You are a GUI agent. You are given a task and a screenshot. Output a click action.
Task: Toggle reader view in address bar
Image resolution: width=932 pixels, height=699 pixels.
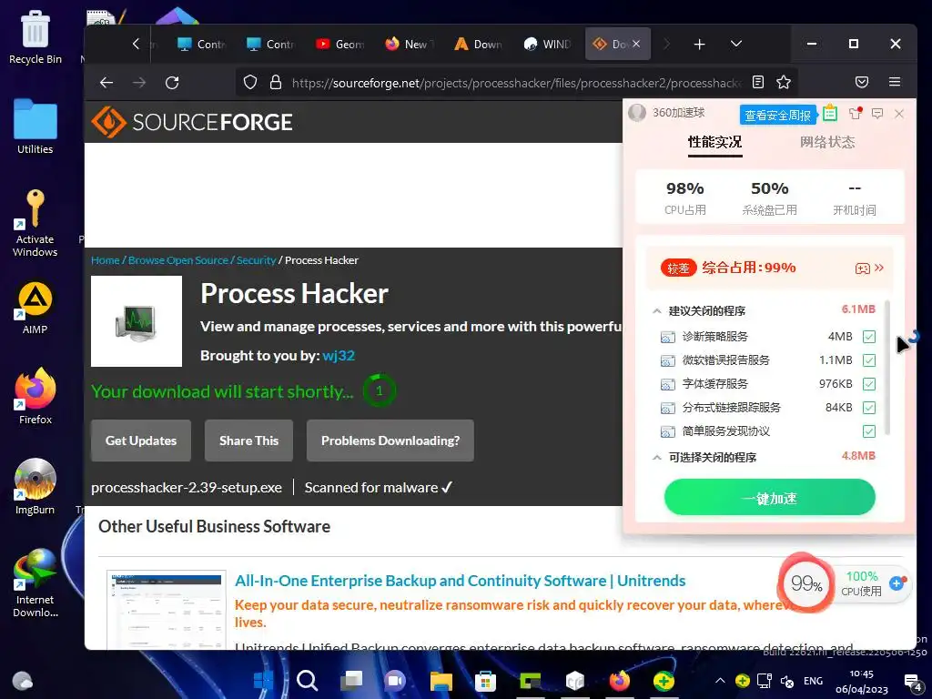pos(758,82)
